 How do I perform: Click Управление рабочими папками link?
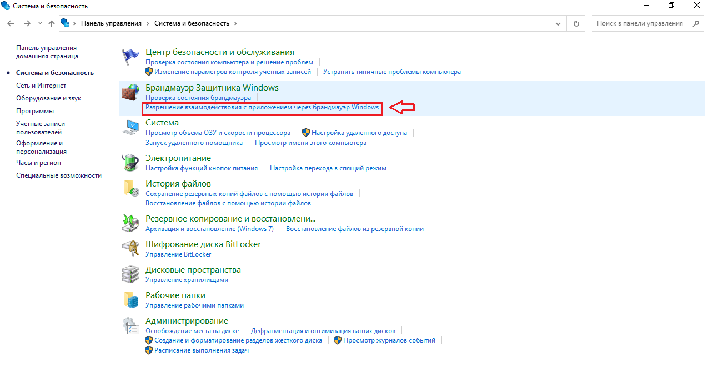click(194, 305)
